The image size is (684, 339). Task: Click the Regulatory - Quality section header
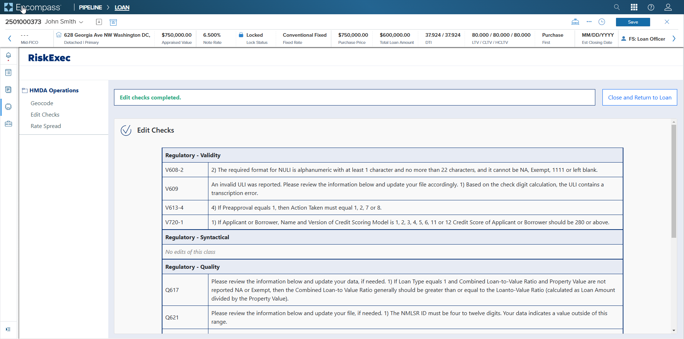(393, 267)
